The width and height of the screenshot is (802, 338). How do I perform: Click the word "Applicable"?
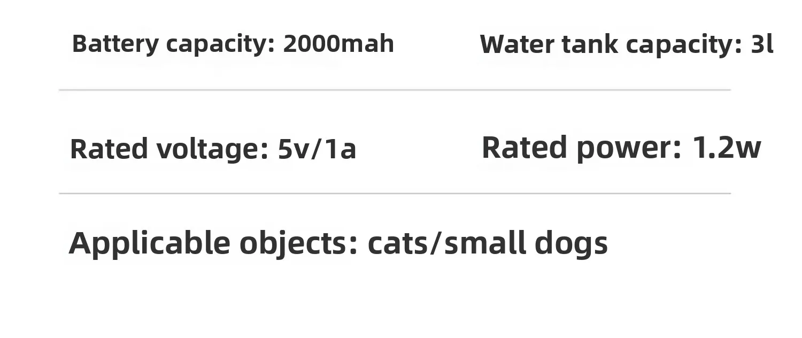click(149, 243)
